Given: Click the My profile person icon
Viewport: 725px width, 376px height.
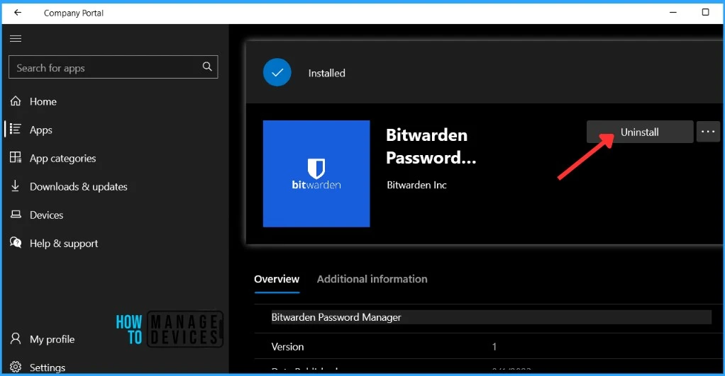Looking at the screenshot, I should [x=16, y=338].
